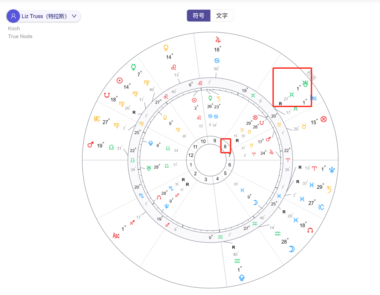The image size is (380, 295).
Task: Open the Liz Truss profile dropdown
Action: click(74, 16)
